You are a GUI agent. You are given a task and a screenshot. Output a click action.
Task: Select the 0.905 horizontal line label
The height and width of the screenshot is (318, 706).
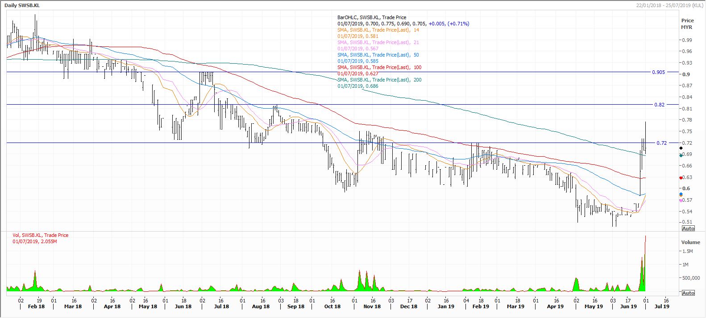coord(658,72)
